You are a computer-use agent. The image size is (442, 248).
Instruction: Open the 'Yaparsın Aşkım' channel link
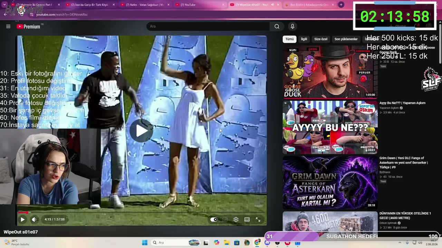pos(389,108)
